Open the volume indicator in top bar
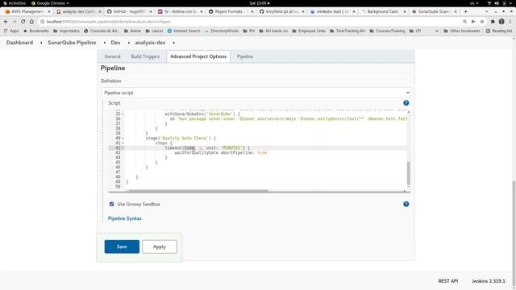 pyautogui.click(x=497, y=3)
